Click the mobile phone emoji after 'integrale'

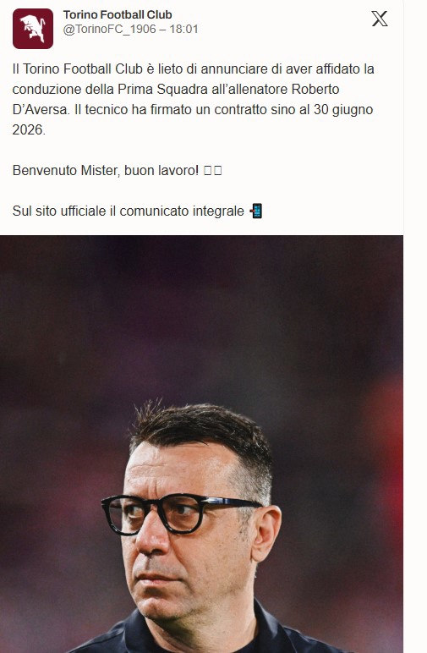coord(256,211)
